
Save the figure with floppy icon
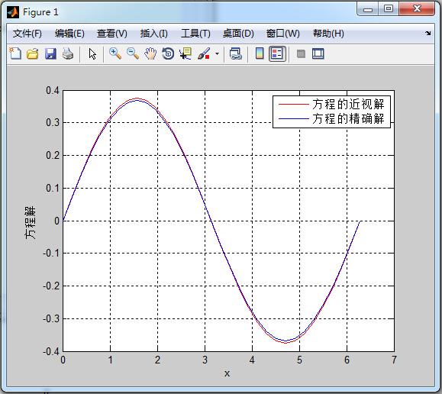[x=50, y=53]
